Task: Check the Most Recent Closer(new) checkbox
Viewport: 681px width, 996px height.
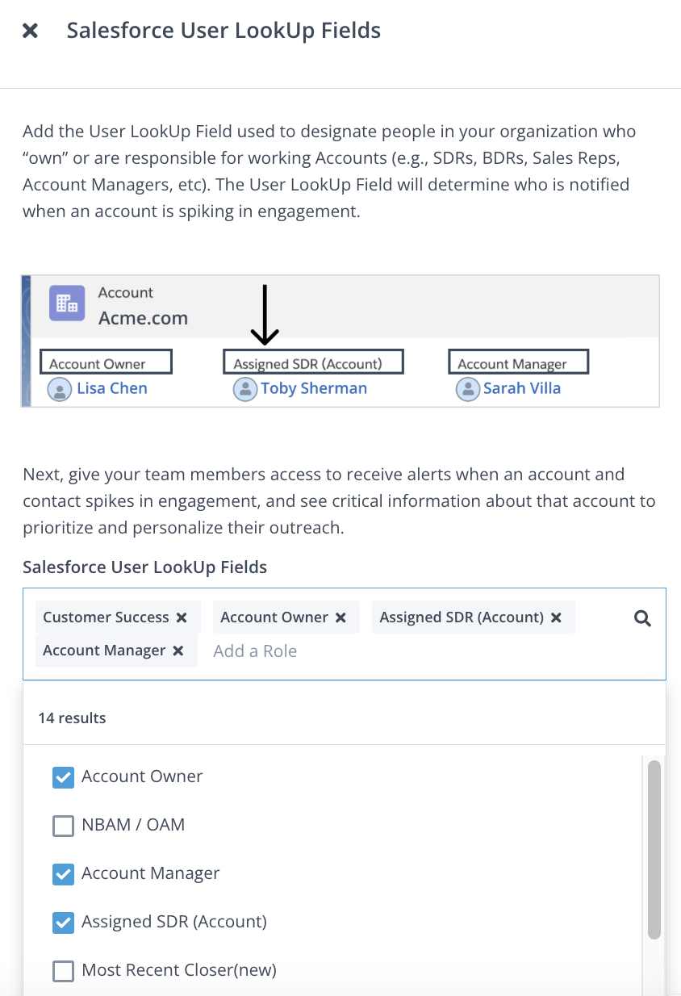Action: pos(63,971)
